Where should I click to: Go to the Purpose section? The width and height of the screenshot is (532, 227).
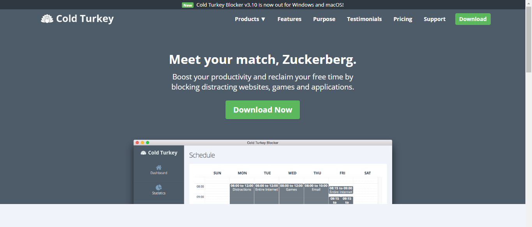click(324, 19)
